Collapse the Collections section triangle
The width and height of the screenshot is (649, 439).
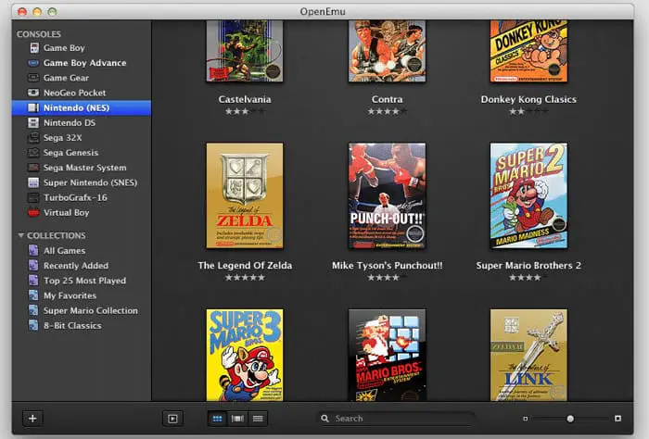(x=20, y=235)
